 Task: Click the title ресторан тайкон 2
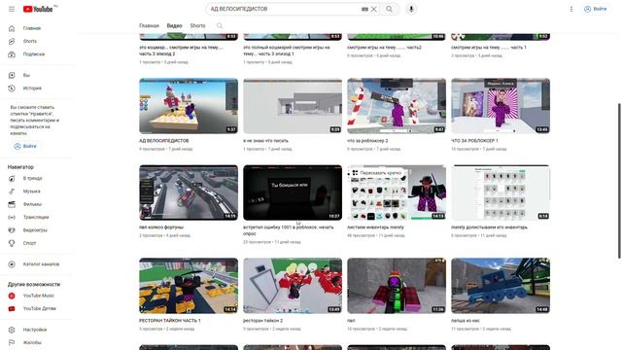[x=263, y=321]
